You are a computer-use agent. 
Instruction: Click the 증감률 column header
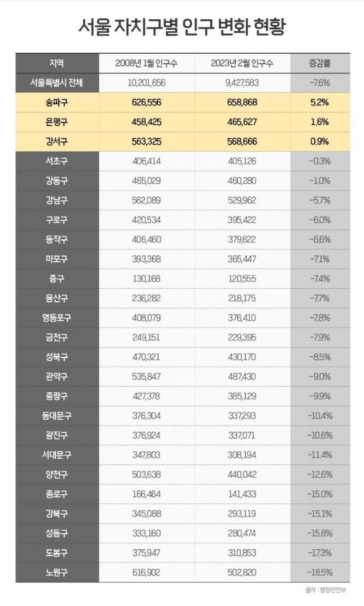click(320, 63)
